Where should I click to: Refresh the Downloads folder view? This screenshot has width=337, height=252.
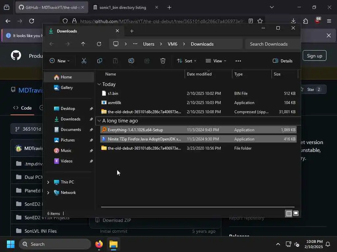click(x=99, y=44)
